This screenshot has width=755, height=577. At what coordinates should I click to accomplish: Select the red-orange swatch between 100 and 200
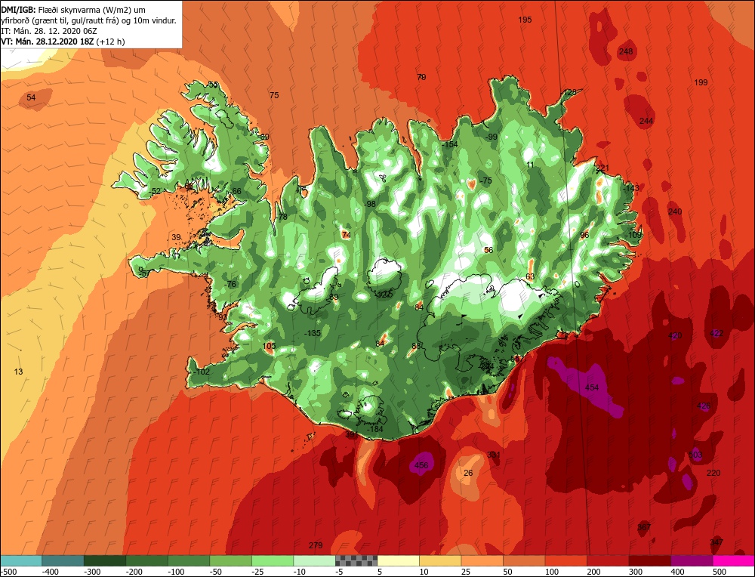(x=565, y=560)
